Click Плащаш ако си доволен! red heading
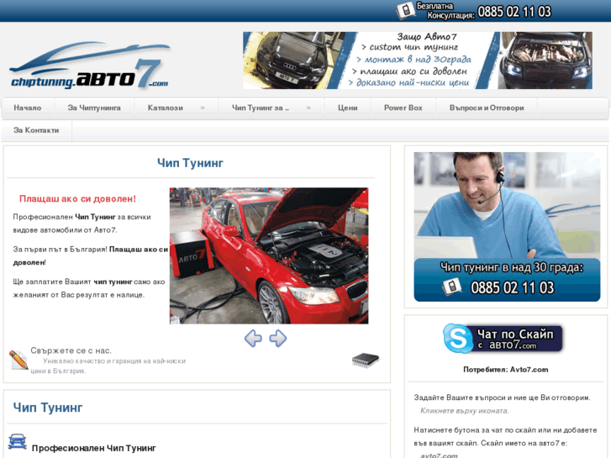 (x=77, y=199)
